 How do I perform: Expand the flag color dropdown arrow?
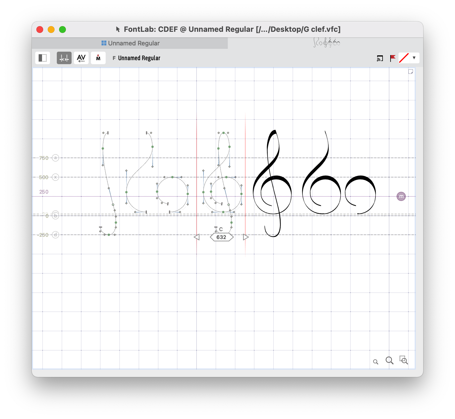(x=414, y=58)
